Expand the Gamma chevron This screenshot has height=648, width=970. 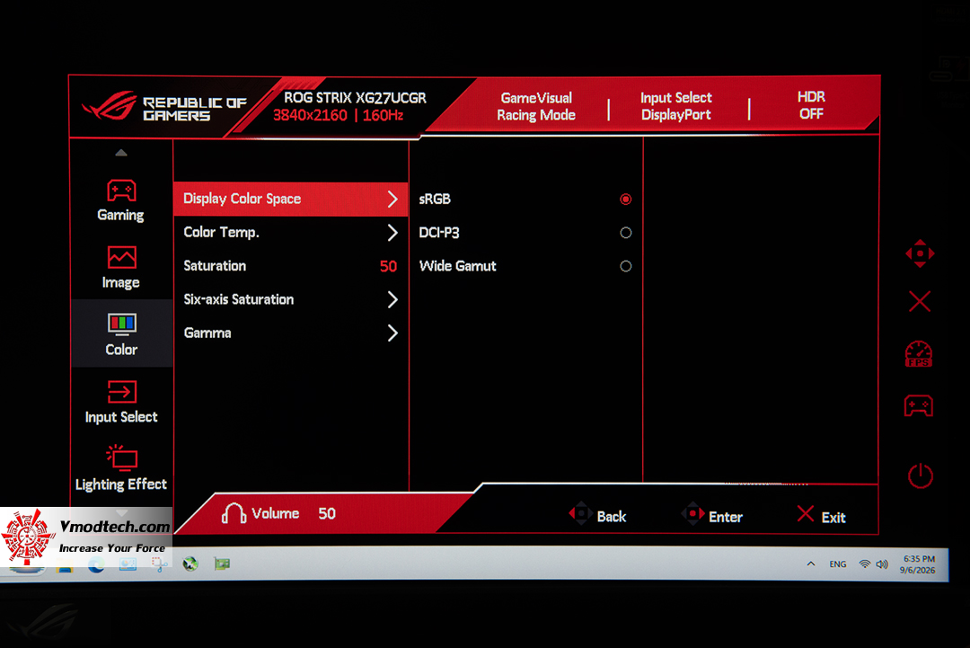[x=392, y=333]
